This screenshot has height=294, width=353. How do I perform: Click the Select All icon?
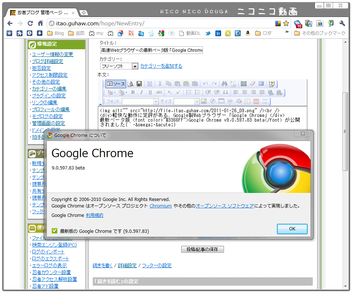click(x=244, y=84)
